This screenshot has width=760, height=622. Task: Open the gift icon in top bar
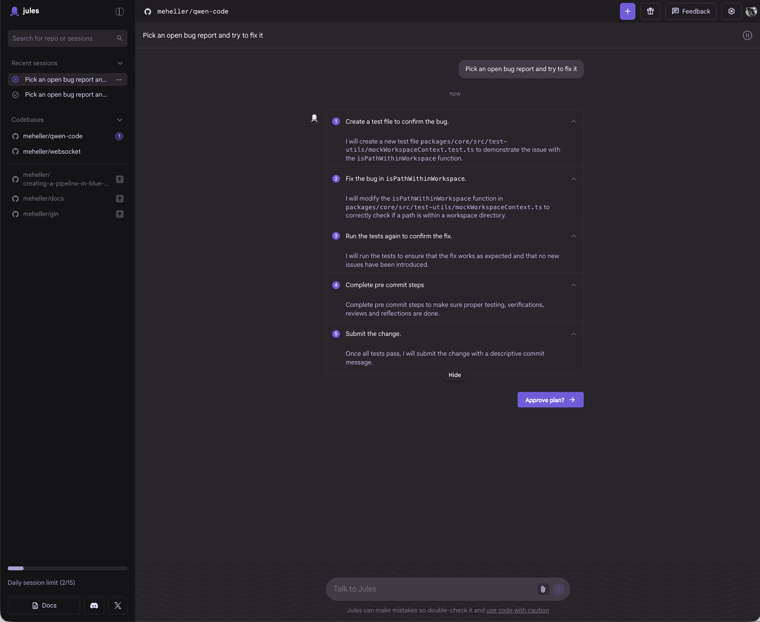[x=650, y=11]
